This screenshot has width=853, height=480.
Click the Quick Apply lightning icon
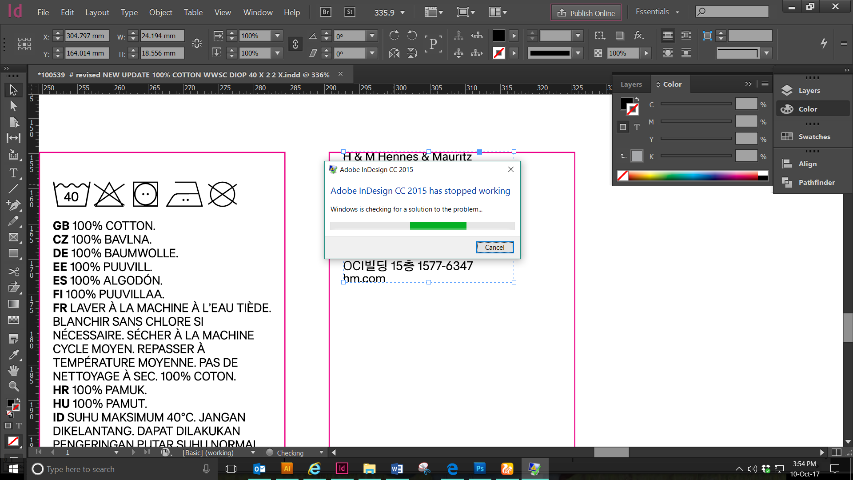click(x=824, y=43)
